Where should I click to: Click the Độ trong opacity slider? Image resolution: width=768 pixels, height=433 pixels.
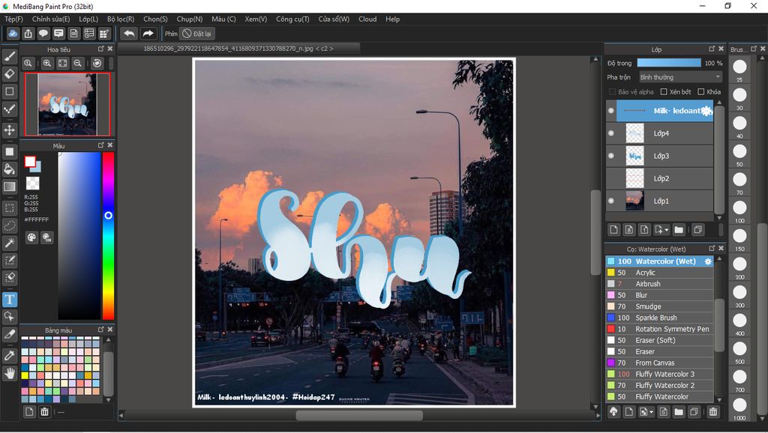(669, 63)
